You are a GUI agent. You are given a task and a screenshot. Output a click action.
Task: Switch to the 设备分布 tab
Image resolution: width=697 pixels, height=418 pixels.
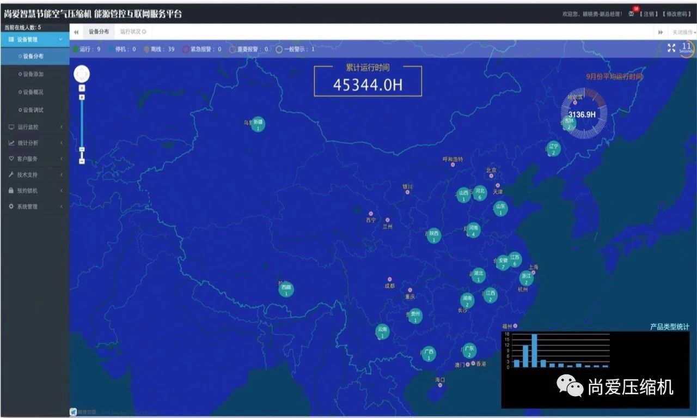tap(99, 32)
